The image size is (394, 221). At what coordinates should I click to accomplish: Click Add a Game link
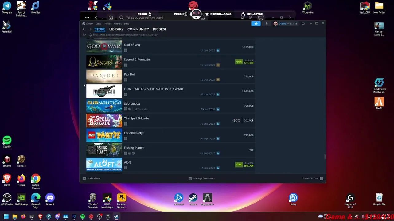[x=94, y=178]
